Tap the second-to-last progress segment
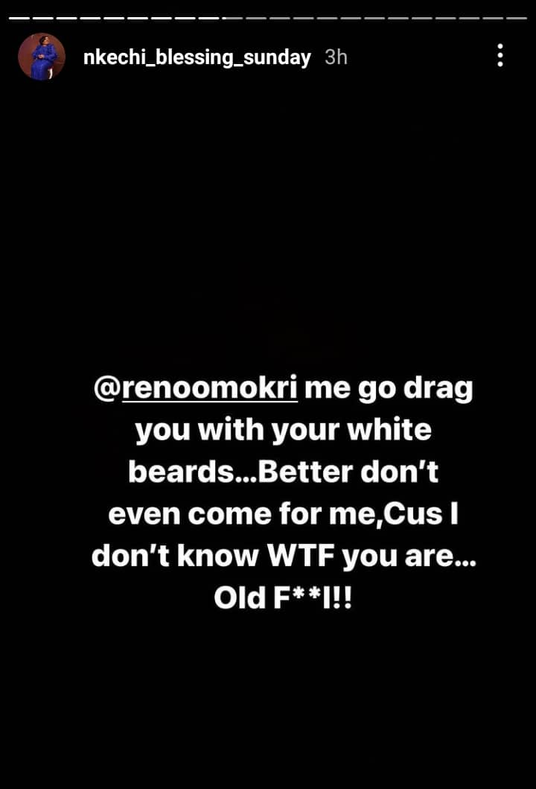The image size is (536, 789). coord(493,18)
